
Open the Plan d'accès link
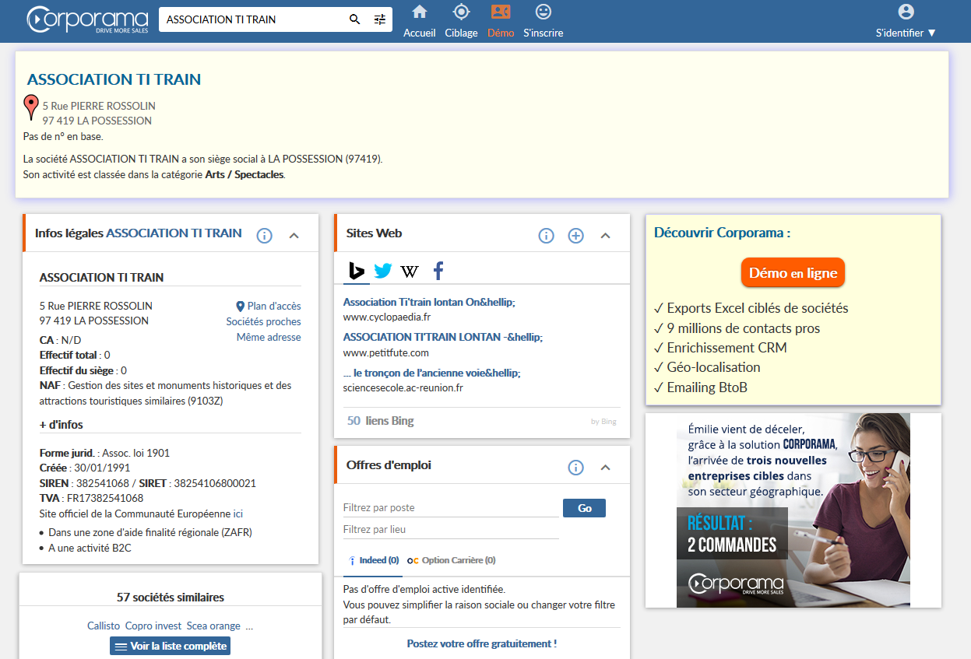268,307
